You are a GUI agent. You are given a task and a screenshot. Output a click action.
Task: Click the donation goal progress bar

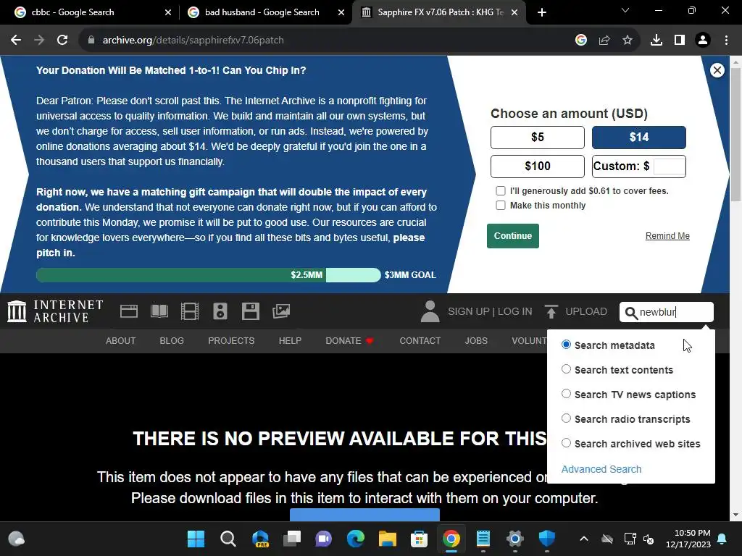coord(208,275)
